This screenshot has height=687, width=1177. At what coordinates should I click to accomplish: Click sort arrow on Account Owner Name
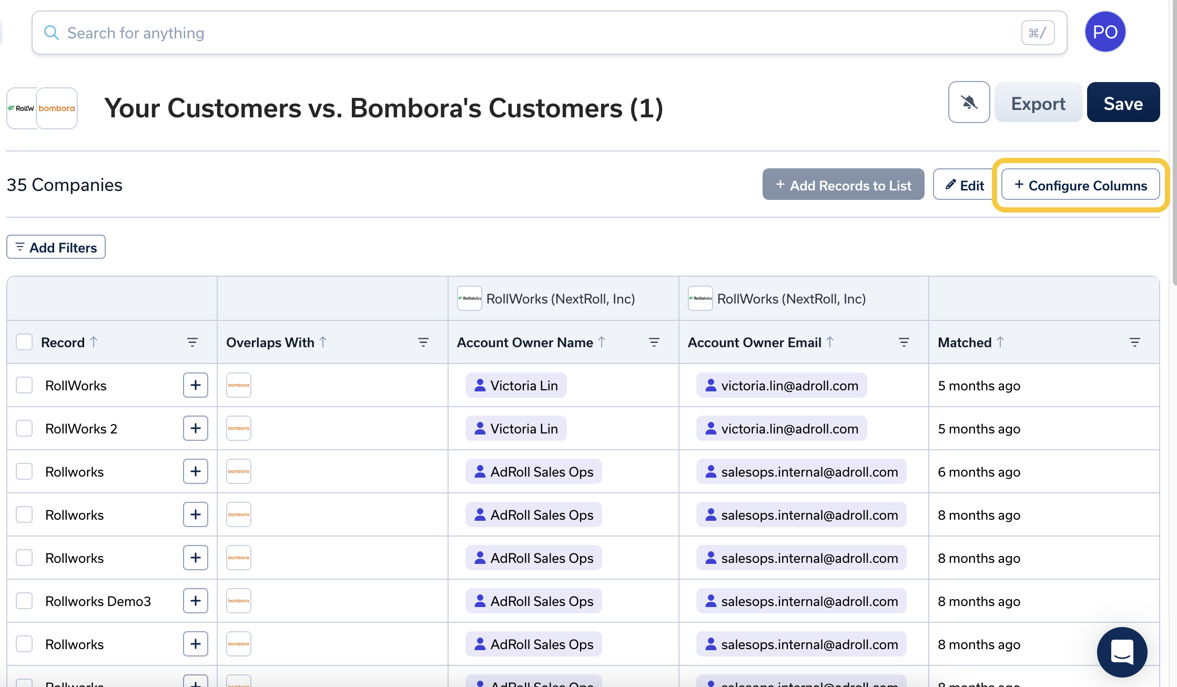click(602, 342)
